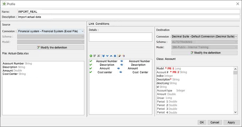Click the blue arrow in the Cost center link row
The image size is (242, 127).
(x=121, y=72)
